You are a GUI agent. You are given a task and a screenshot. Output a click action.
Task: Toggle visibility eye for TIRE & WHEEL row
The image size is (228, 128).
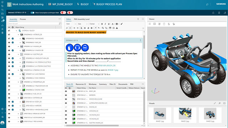[x=9, y=122]
